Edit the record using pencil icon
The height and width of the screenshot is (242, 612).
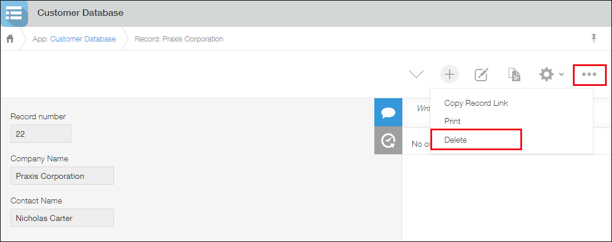pos(481,74)
